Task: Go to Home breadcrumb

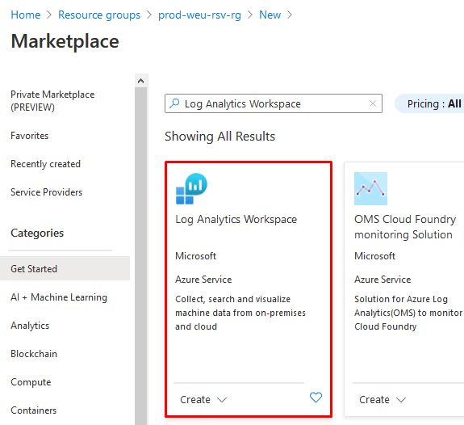Action: click(26, 15)
